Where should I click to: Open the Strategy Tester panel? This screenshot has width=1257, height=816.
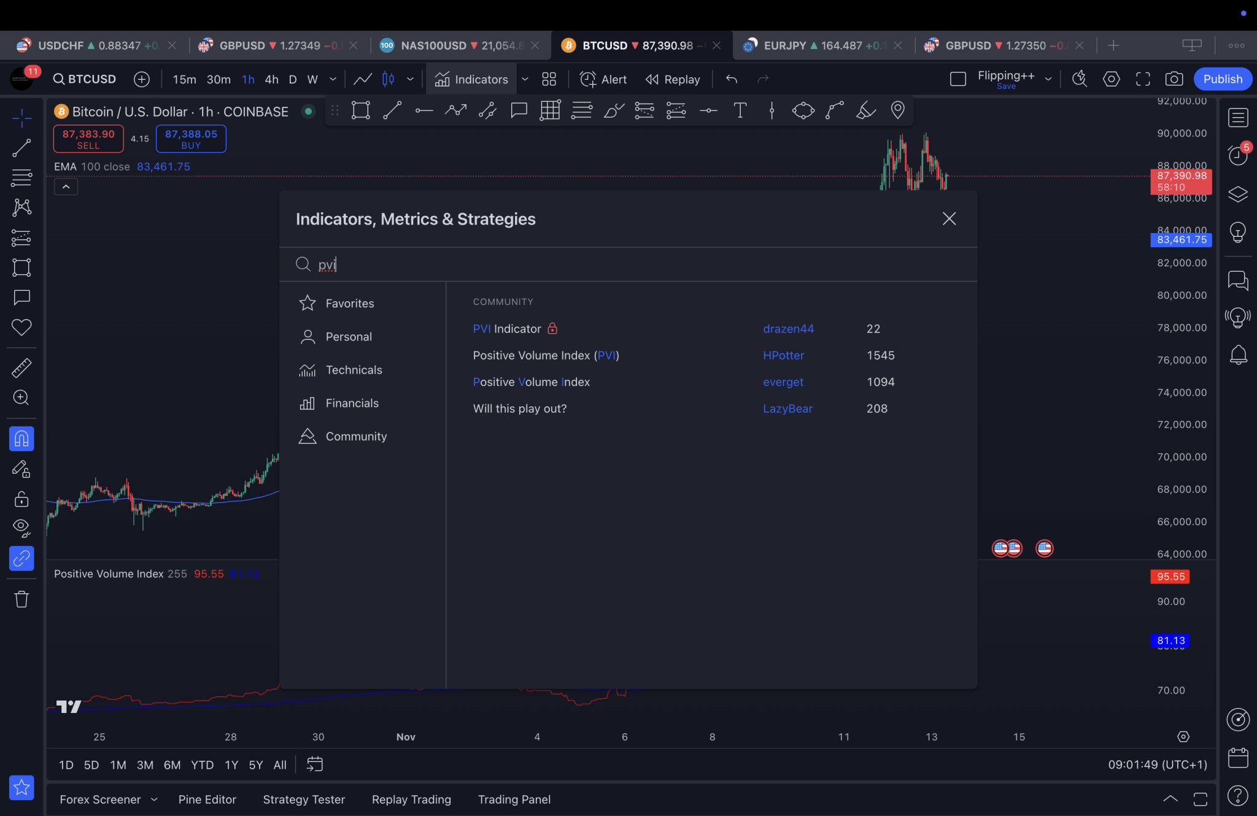[x=303, y=799]
